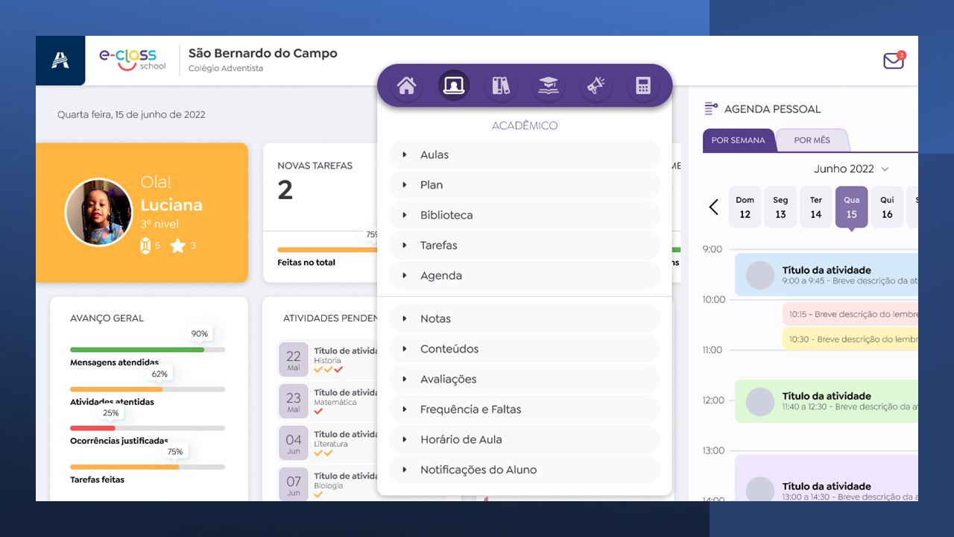Viewport: 954px width, 537px height.
Task: Open the library books icon
Action: pyautogui.click(x=501, y=86)
